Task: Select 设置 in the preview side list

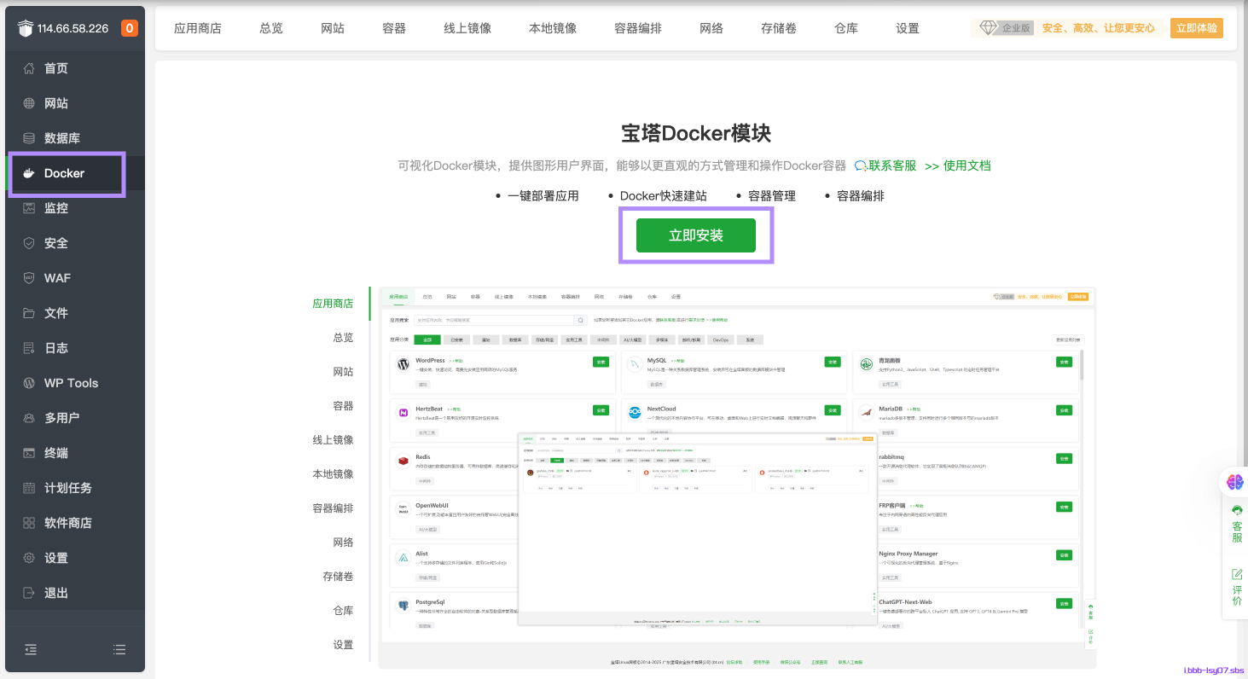Action: [x=343, y=644]
